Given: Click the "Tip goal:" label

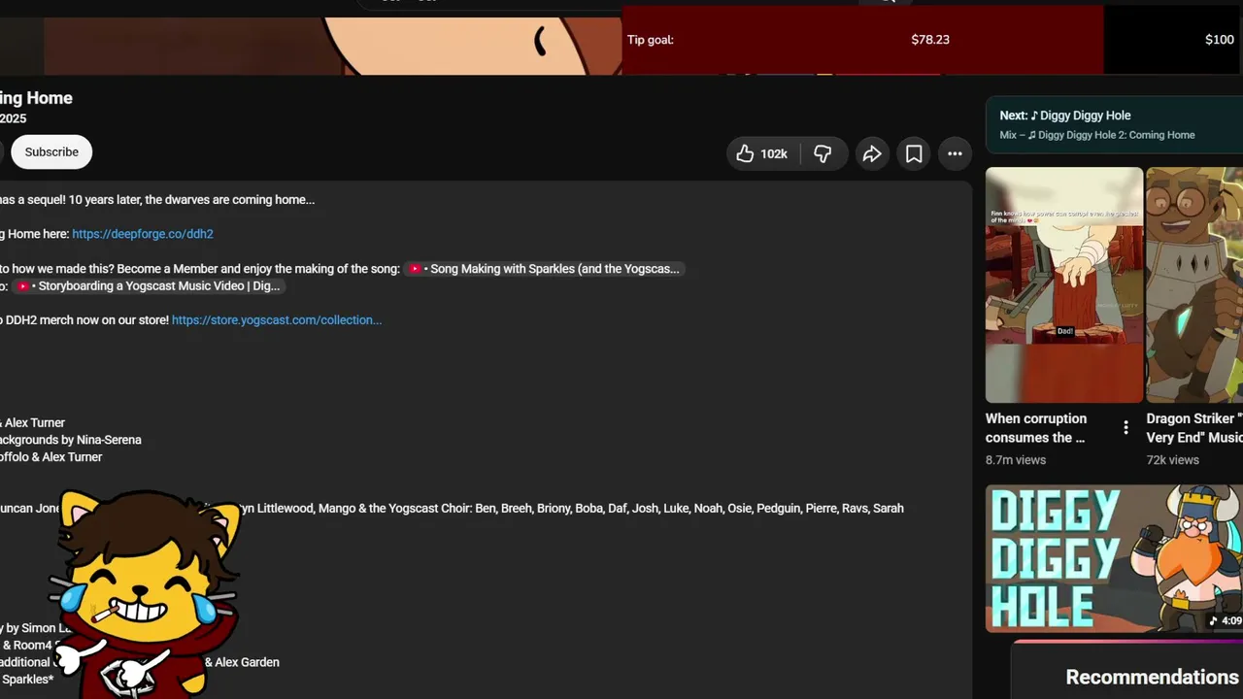Looking at the screenshot, I should click(x=651, y=40).
